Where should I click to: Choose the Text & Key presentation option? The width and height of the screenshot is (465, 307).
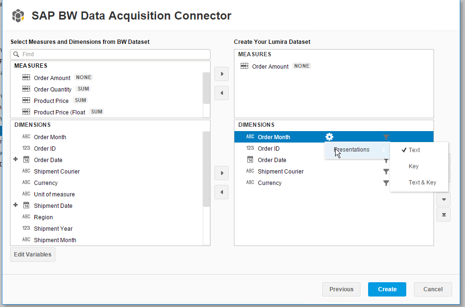419,183
